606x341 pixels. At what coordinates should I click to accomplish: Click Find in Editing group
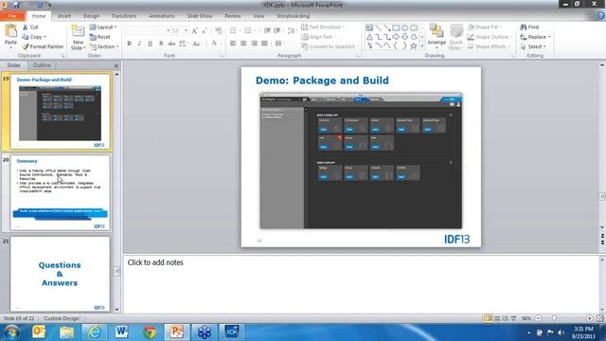click(x=529, y=27)
